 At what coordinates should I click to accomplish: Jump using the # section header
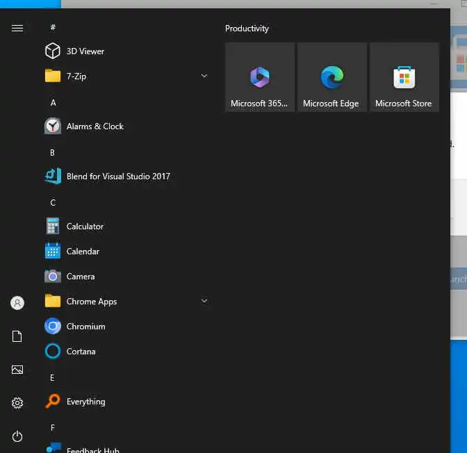(53, 27)
